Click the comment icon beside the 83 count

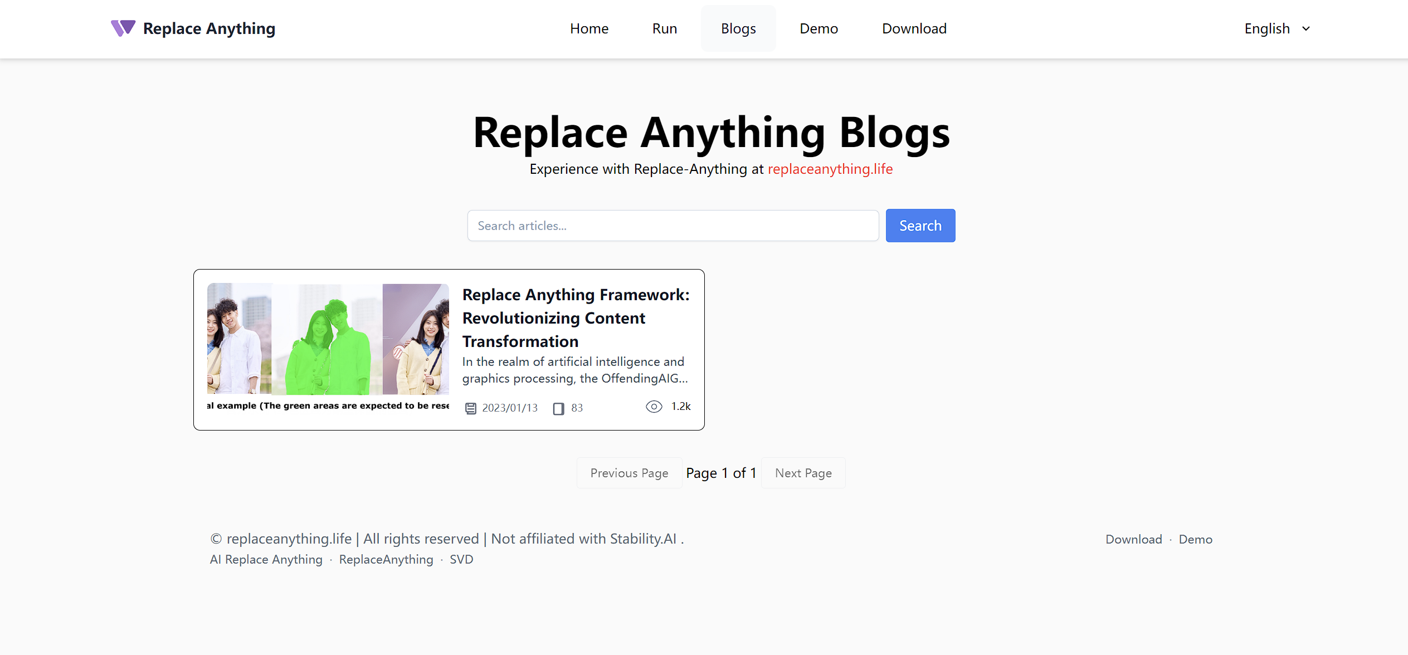point(558,408)
